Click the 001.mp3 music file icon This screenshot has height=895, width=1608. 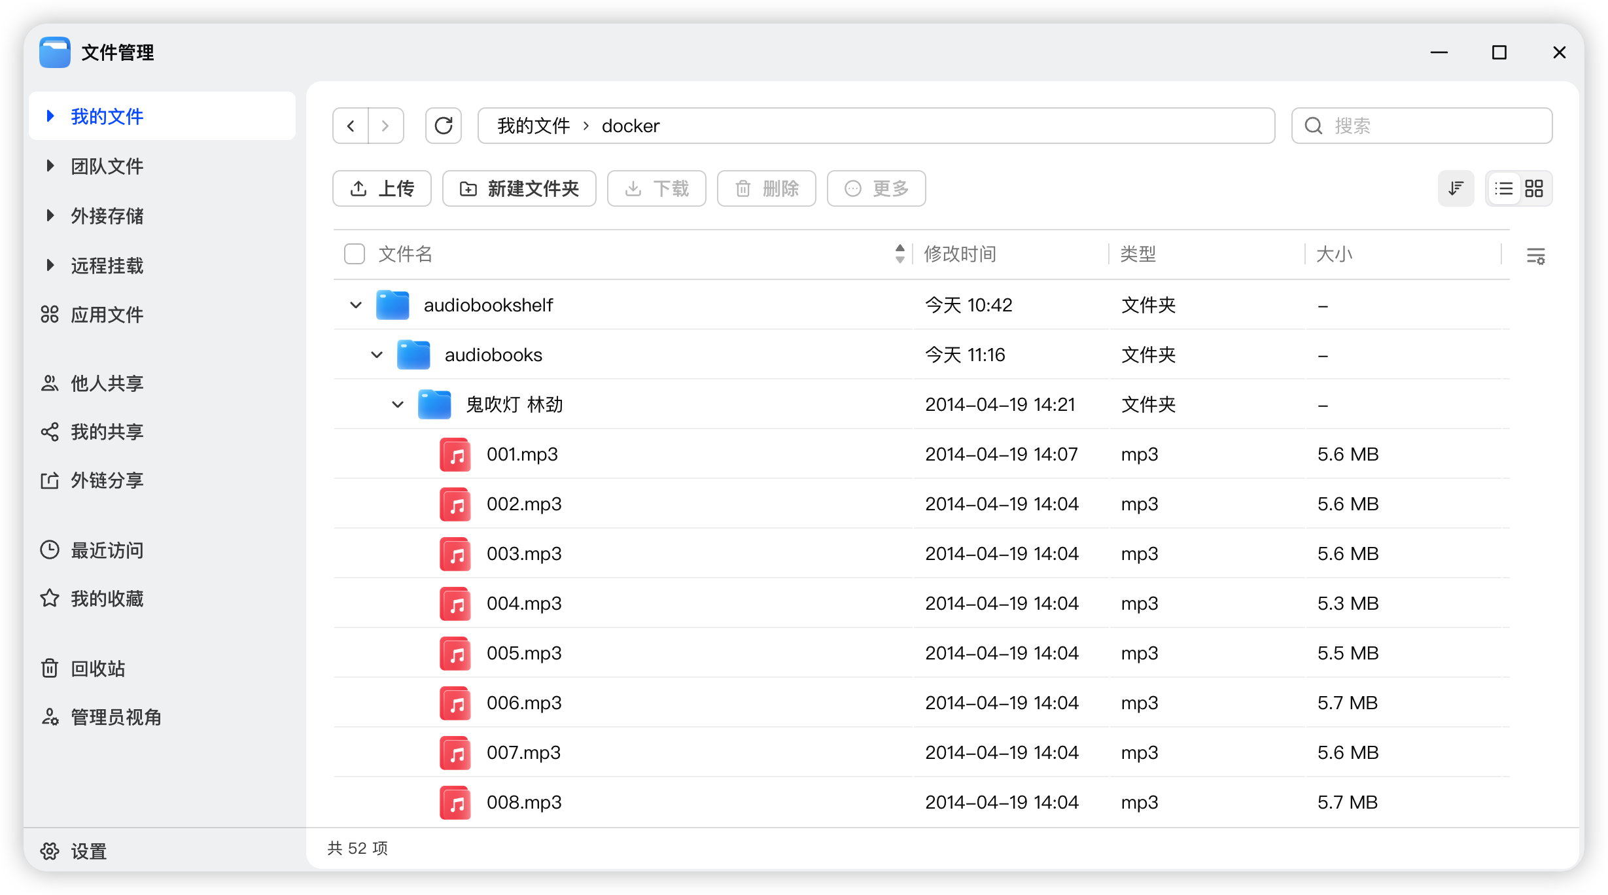click(455, 455)
